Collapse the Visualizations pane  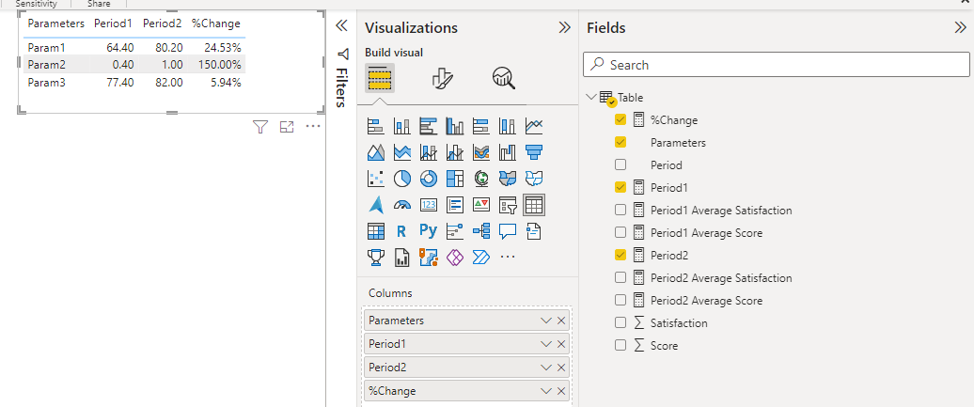pos(564,27)
